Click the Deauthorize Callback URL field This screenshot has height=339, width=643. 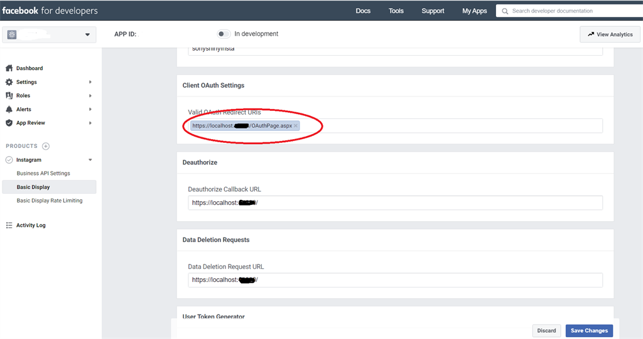[x=396, y=202]
